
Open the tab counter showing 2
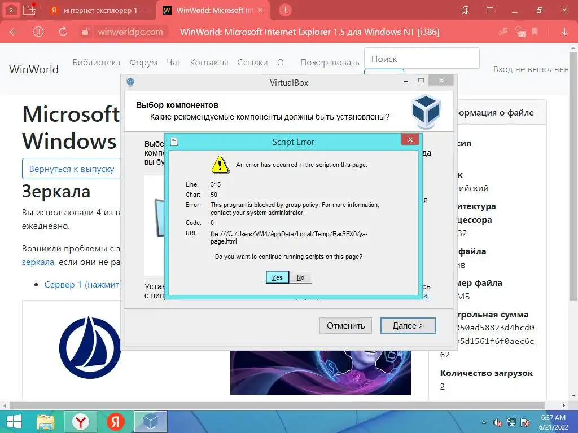(11, 10)
